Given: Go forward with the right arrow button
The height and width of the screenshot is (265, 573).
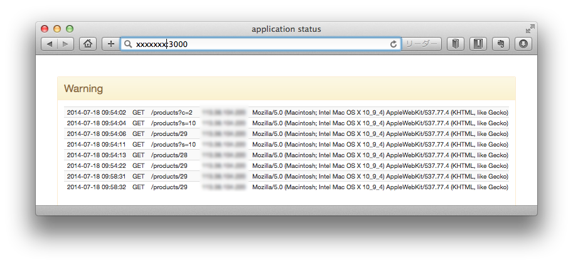Looking at the screenshot, I should (66, 44).
